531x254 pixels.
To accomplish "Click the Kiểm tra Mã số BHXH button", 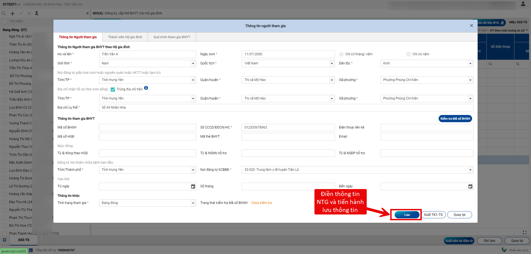I will click(455, 119).
